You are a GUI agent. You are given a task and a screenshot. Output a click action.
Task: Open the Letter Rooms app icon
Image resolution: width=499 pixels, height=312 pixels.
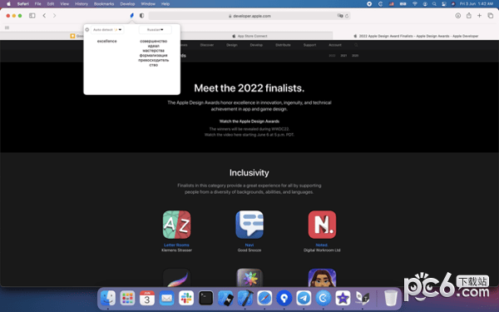pyautogui.click(x=176, y=225)
